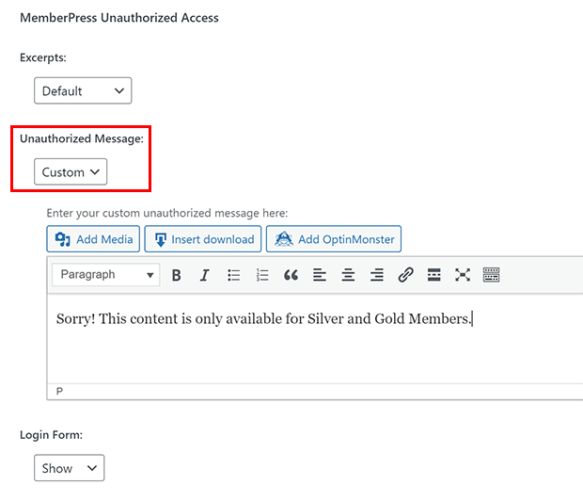
Task: Align text right
Action: click(x=377, y=275)
